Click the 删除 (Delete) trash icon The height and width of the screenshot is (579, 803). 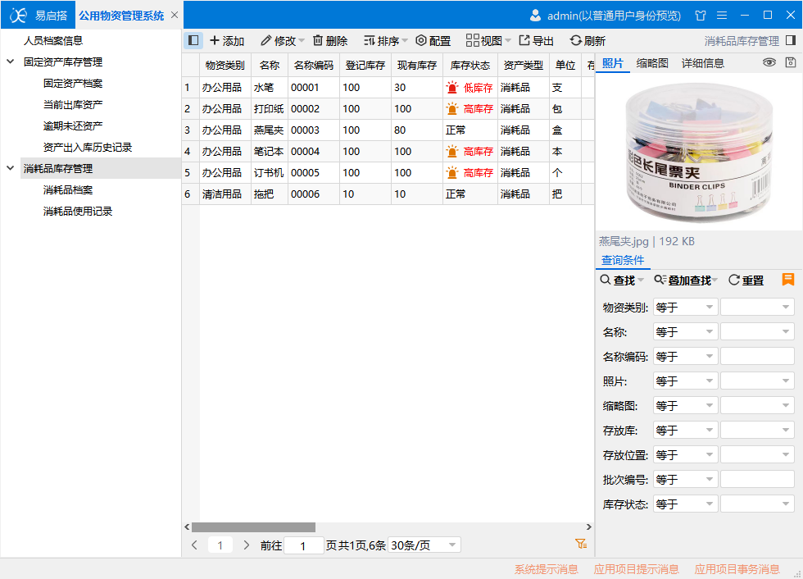tap(318, 41)
